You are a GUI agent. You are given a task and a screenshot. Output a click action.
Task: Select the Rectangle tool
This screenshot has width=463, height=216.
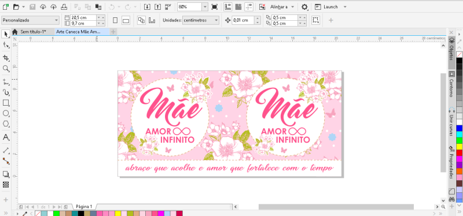click(x=6, y=103)
